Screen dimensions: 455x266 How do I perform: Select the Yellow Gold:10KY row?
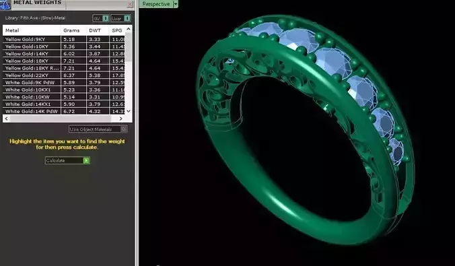pyautogui.click(x=64, y=46)
